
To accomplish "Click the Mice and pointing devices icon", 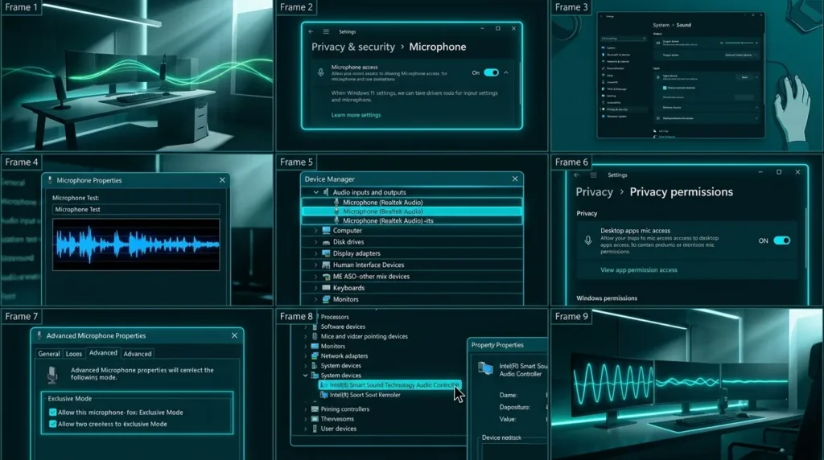I will [x=315, y=336].
